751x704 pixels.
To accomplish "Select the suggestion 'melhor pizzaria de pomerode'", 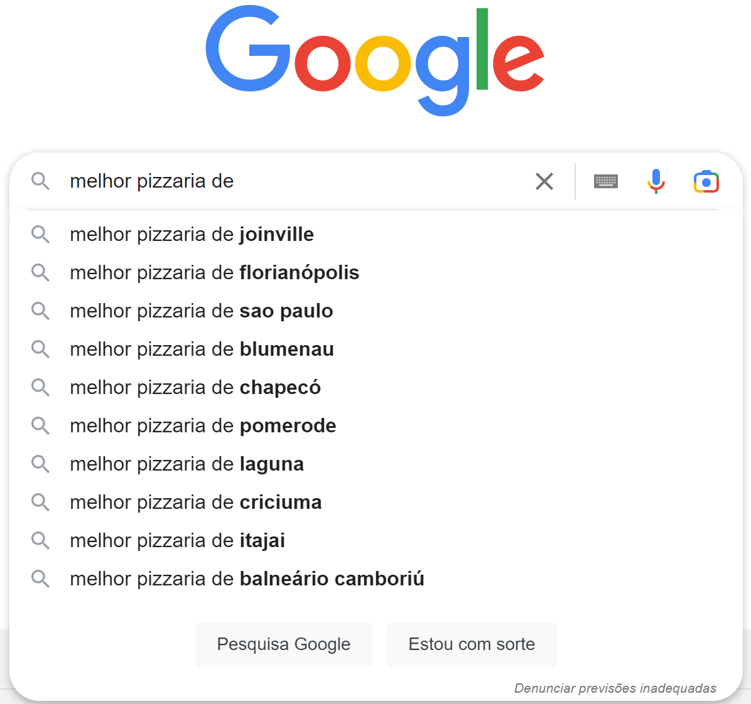I will 203,425.
